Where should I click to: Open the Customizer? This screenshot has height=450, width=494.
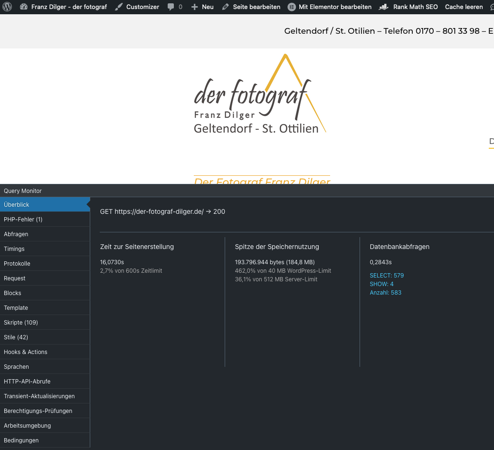142,7
